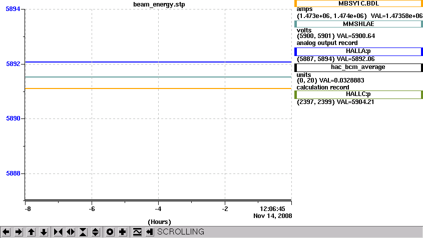
Task: Click the -4 hours x-axis label
Action: 158,209
